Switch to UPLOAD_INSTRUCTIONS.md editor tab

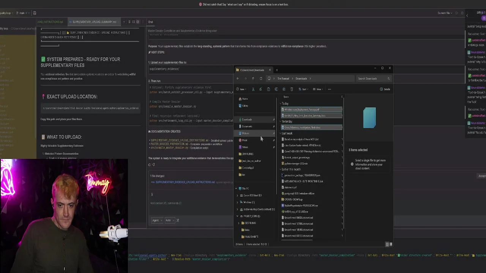(x=50, y=22)
